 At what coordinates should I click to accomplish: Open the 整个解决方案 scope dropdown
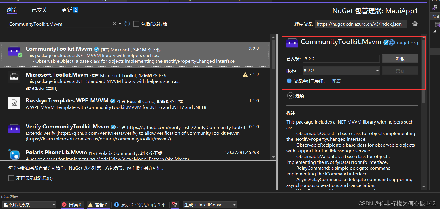29,205
